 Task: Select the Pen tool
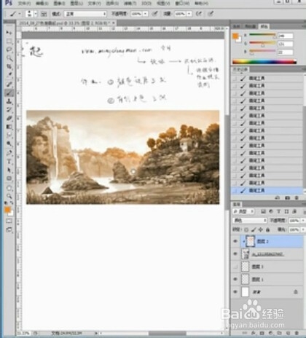point(9,153)
